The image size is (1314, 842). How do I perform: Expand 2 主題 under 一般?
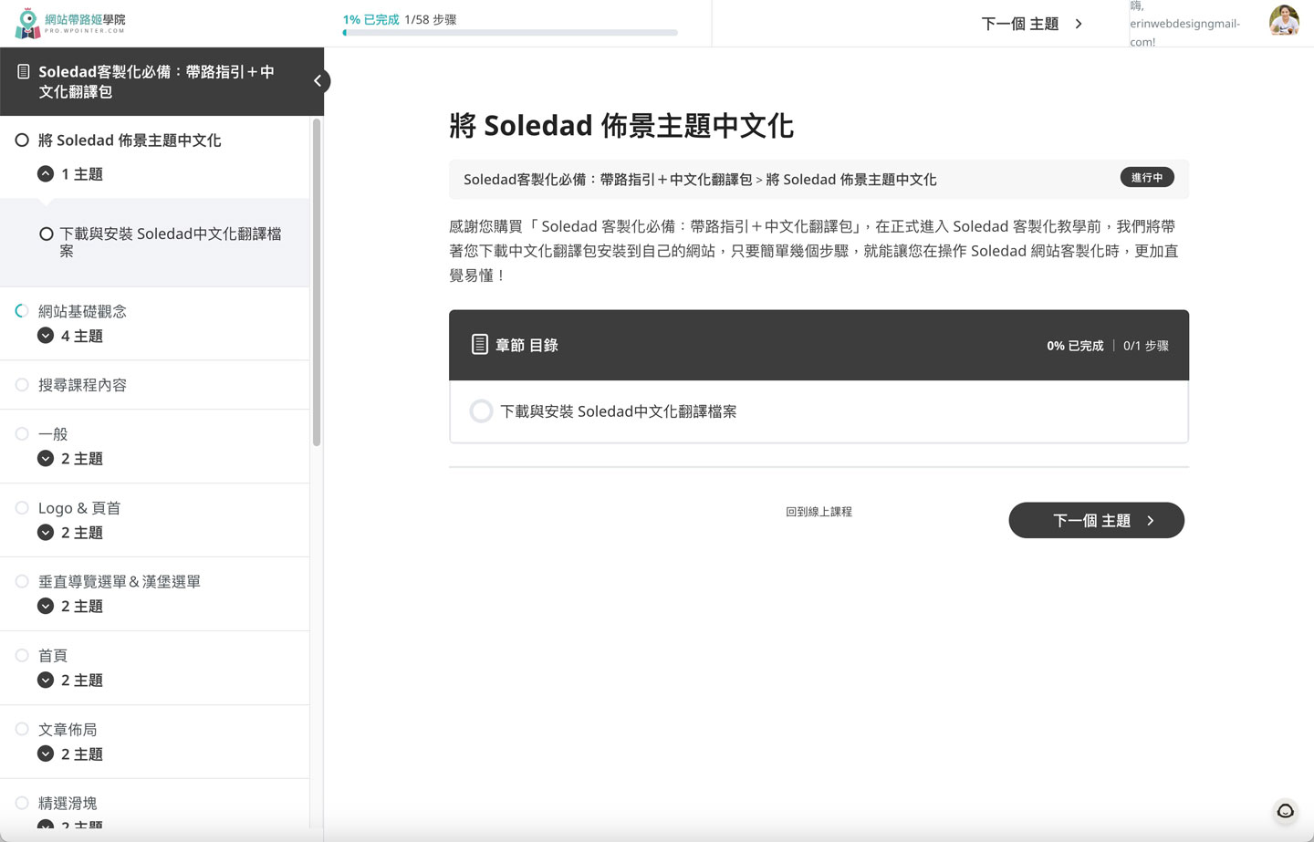pos(46,459)
